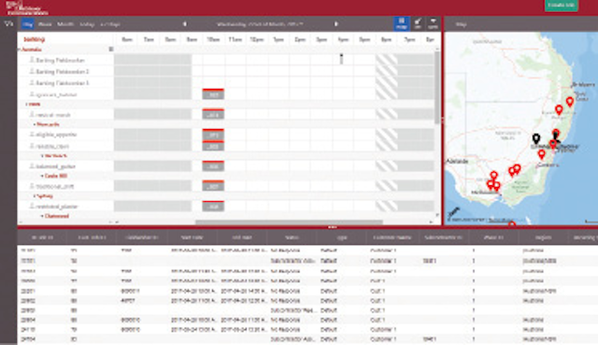Click the company logo in the header
Viewport: 598px width, 345px height.
tap(27, 7)
